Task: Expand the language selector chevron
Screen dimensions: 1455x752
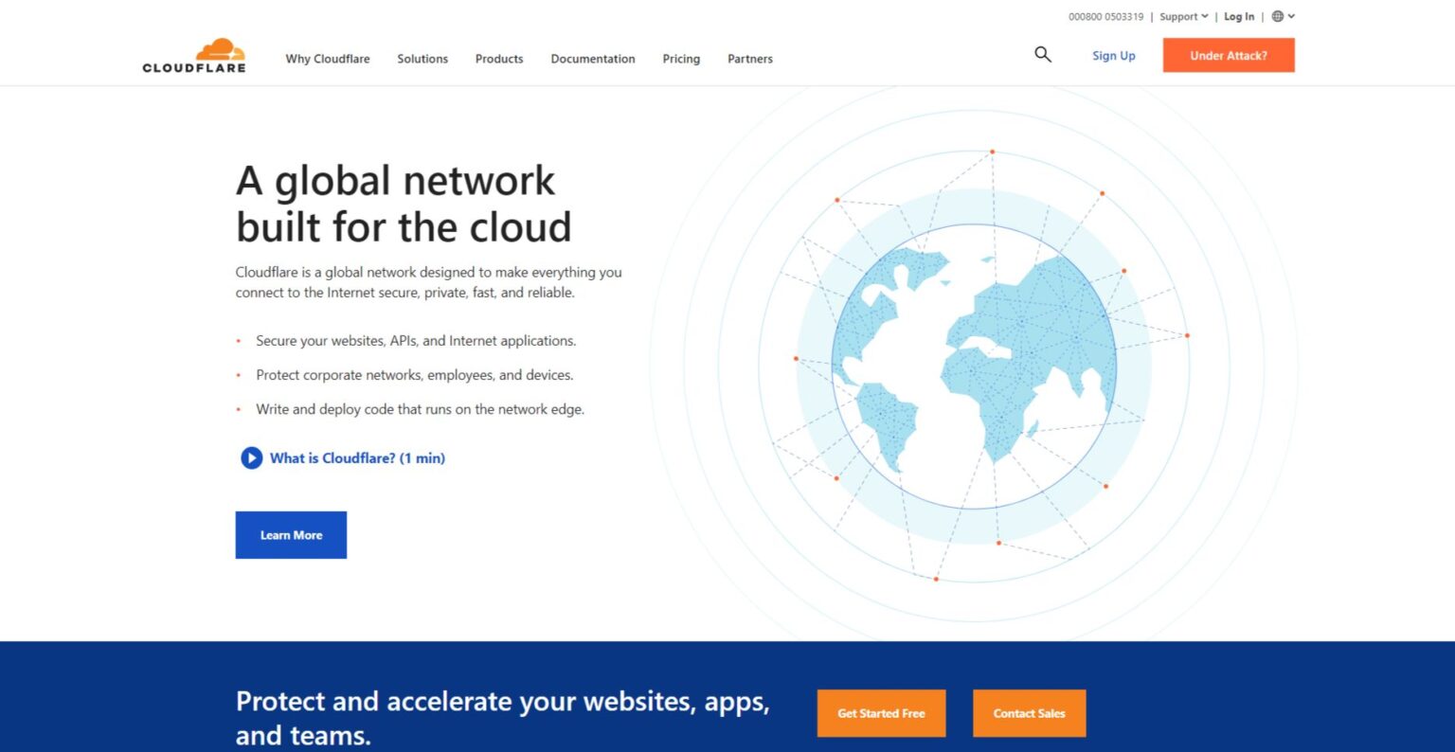Action: pyautogui.click(x=1291, y=16)
